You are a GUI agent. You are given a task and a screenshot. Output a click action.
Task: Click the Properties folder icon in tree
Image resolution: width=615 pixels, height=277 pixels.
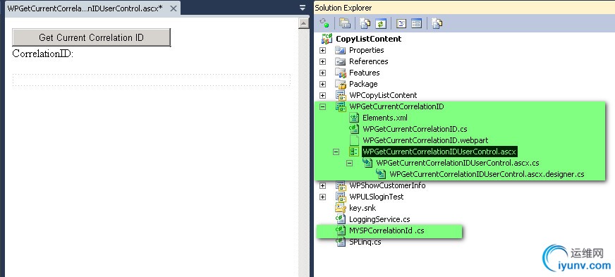[x=340, y=50]
